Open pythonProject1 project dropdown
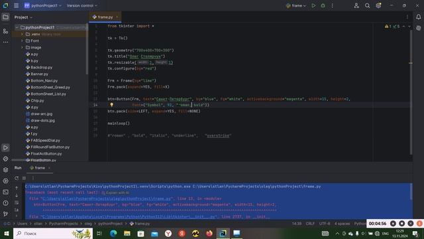Image resolution: width=424 pixels, height=239 pixels. click(42, 5)
